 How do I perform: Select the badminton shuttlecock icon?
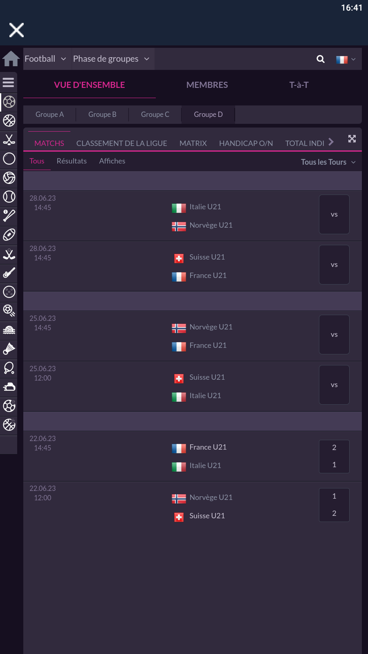tap(9, 349)
